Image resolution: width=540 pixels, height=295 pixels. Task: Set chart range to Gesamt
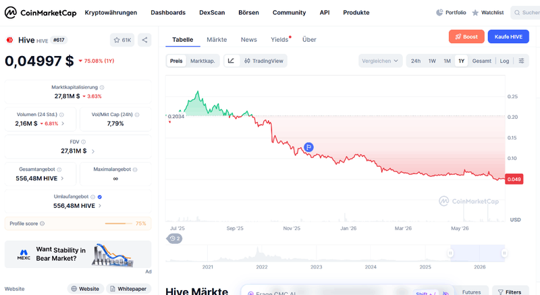click(x=481, y=61)
